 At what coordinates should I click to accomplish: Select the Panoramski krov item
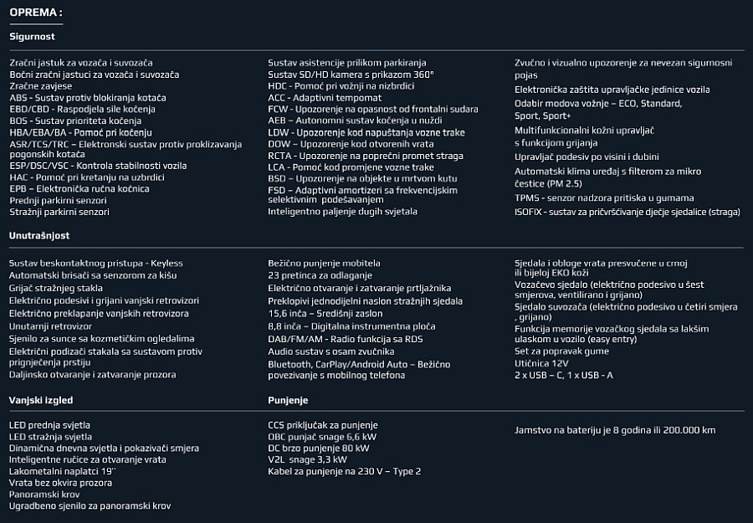point(44,495)
